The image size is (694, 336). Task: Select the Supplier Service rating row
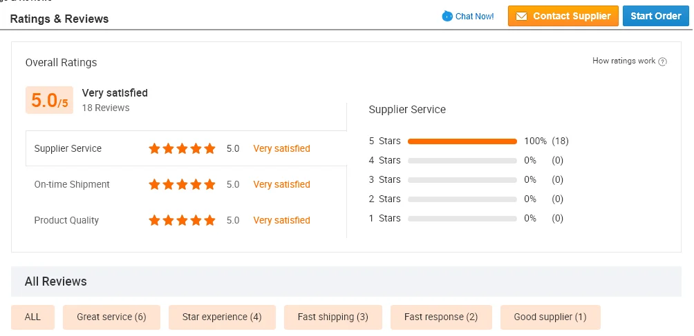68,148
